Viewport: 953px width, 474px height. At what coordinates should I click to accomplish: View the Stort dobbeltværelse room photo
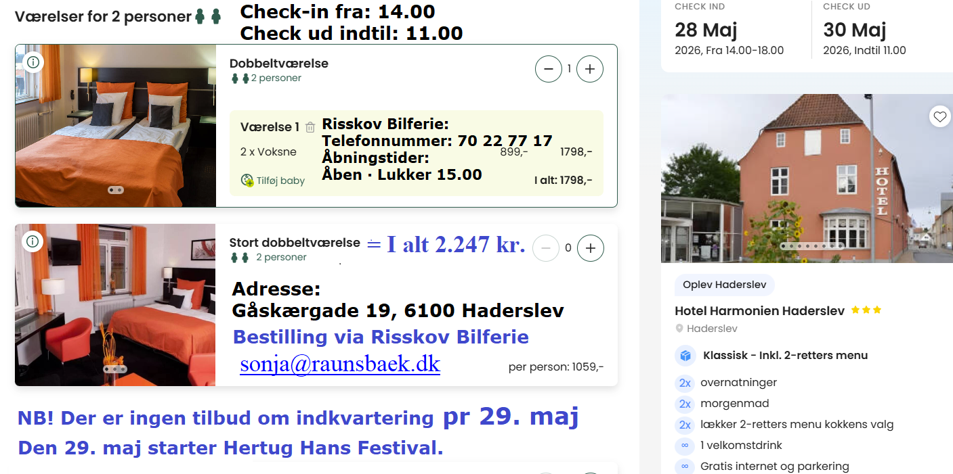coord(115,304)
